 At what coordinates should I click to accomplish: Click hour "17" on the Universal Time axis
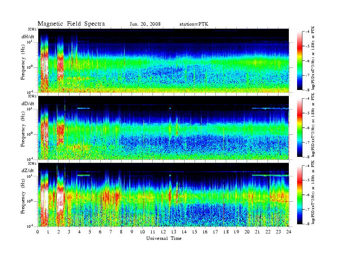tap(216, 232)
